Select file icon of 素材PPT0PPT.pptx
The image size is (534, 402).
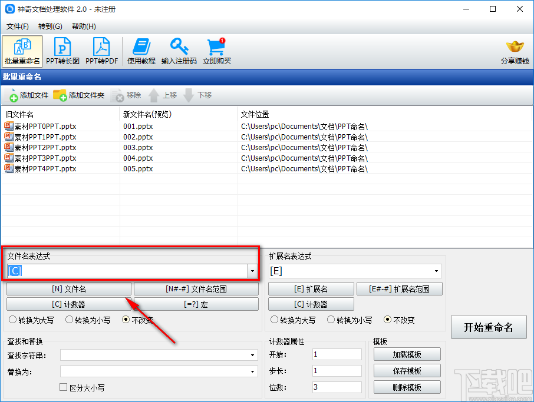tap(9, 126)
